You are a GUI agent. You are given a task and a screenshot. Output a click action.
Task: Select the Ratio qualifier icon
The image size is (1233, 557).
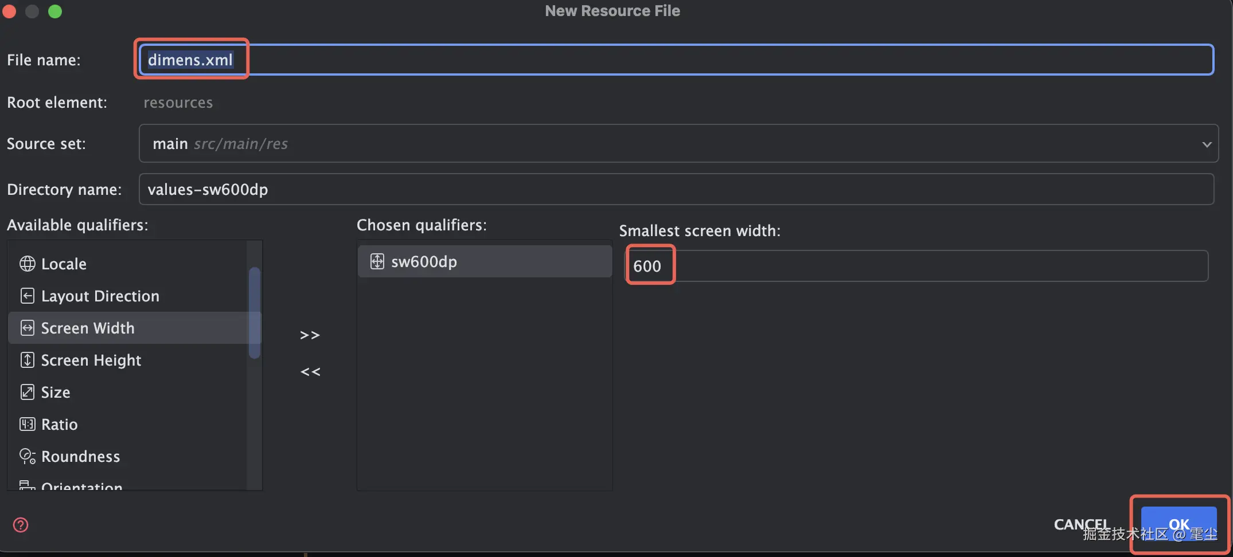coord(27,424)
